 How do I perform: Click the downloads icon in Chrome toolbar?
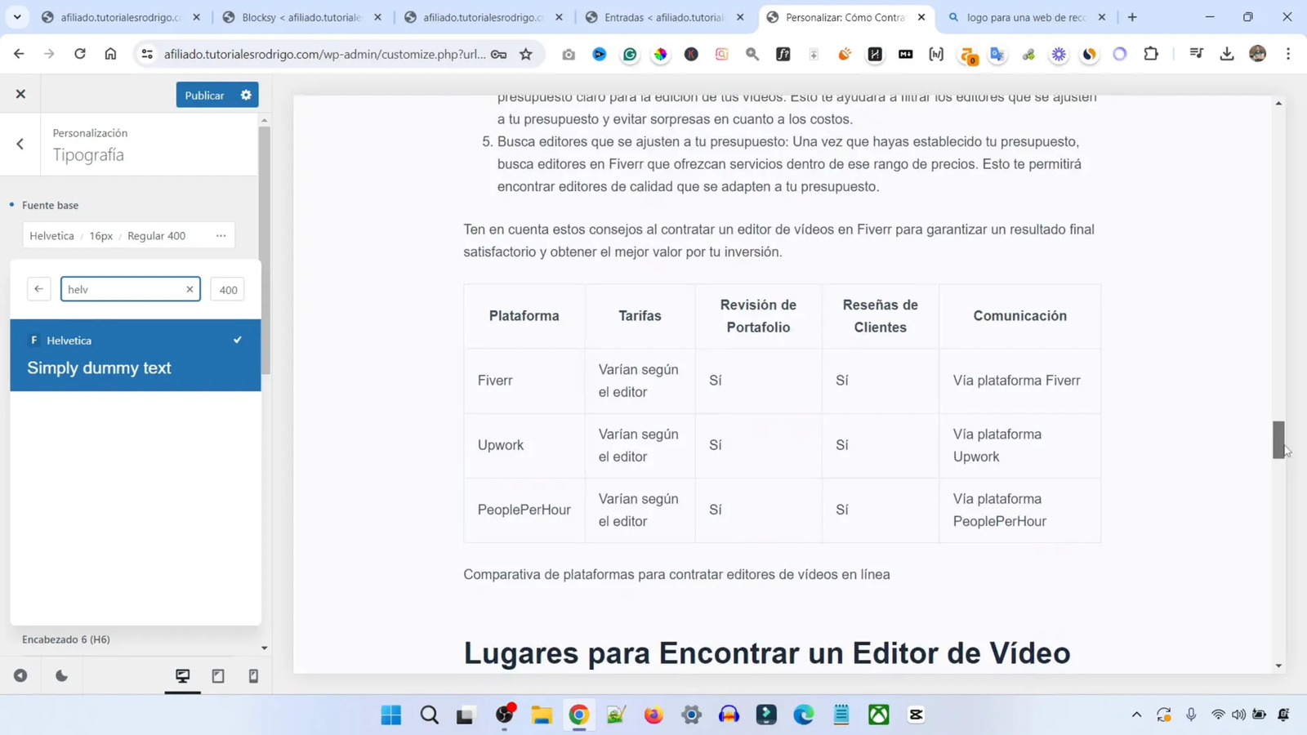click(x=1227, y=54)
